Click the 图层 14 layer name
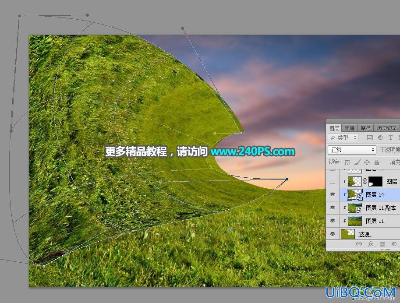The width and height of the screenshot is (400, 303). coord(375,195)
